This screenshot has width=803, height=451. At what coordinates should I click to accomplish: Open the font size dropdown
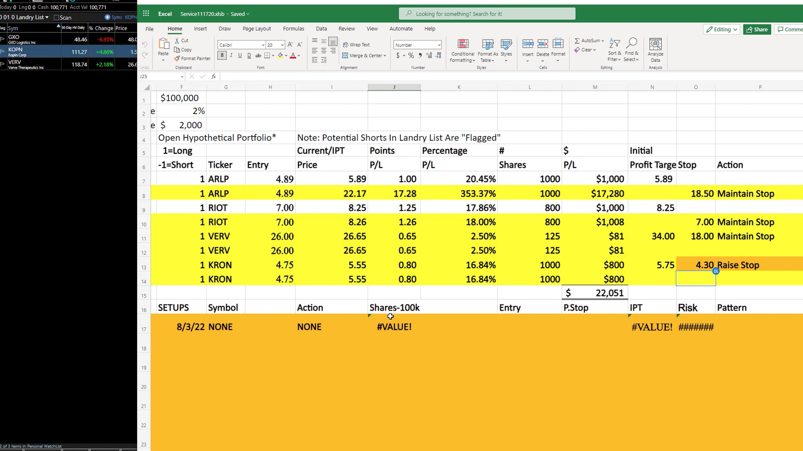(x=282, y=45)
